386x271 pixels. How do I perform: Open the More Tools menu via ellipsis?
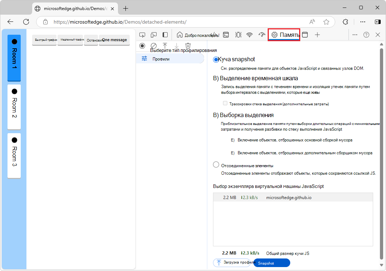[x=355, y=35]
